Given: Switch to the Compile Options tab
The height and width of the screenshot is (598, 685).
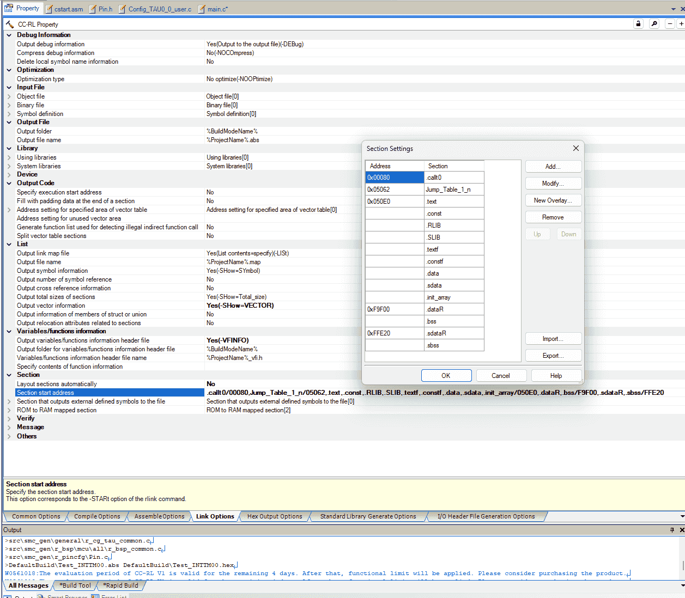Looking at the screenshot, I should coord(97,516).
